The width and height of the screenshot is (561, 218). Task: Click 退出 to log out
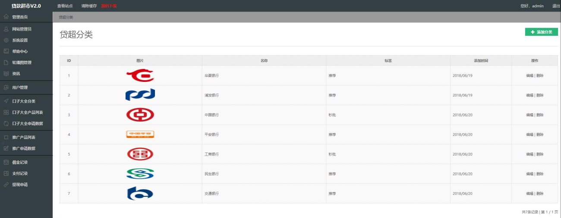(556, 6)
